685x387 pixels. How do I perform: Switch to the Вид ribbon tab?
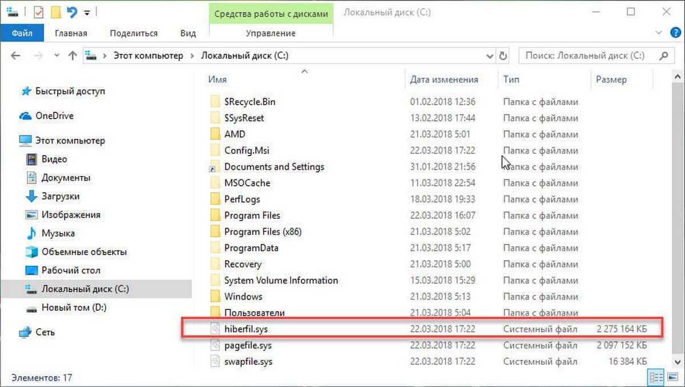coord(188,33)
